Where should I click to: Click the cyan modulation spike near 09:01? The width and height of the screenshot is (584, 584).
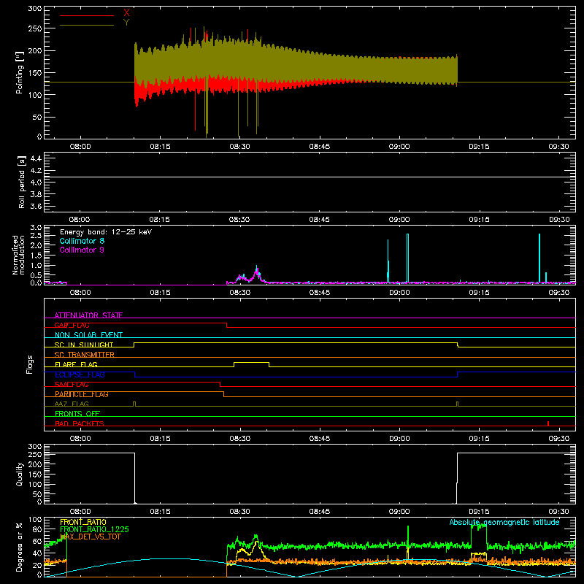pyautogui.click(x=407, y=258)
